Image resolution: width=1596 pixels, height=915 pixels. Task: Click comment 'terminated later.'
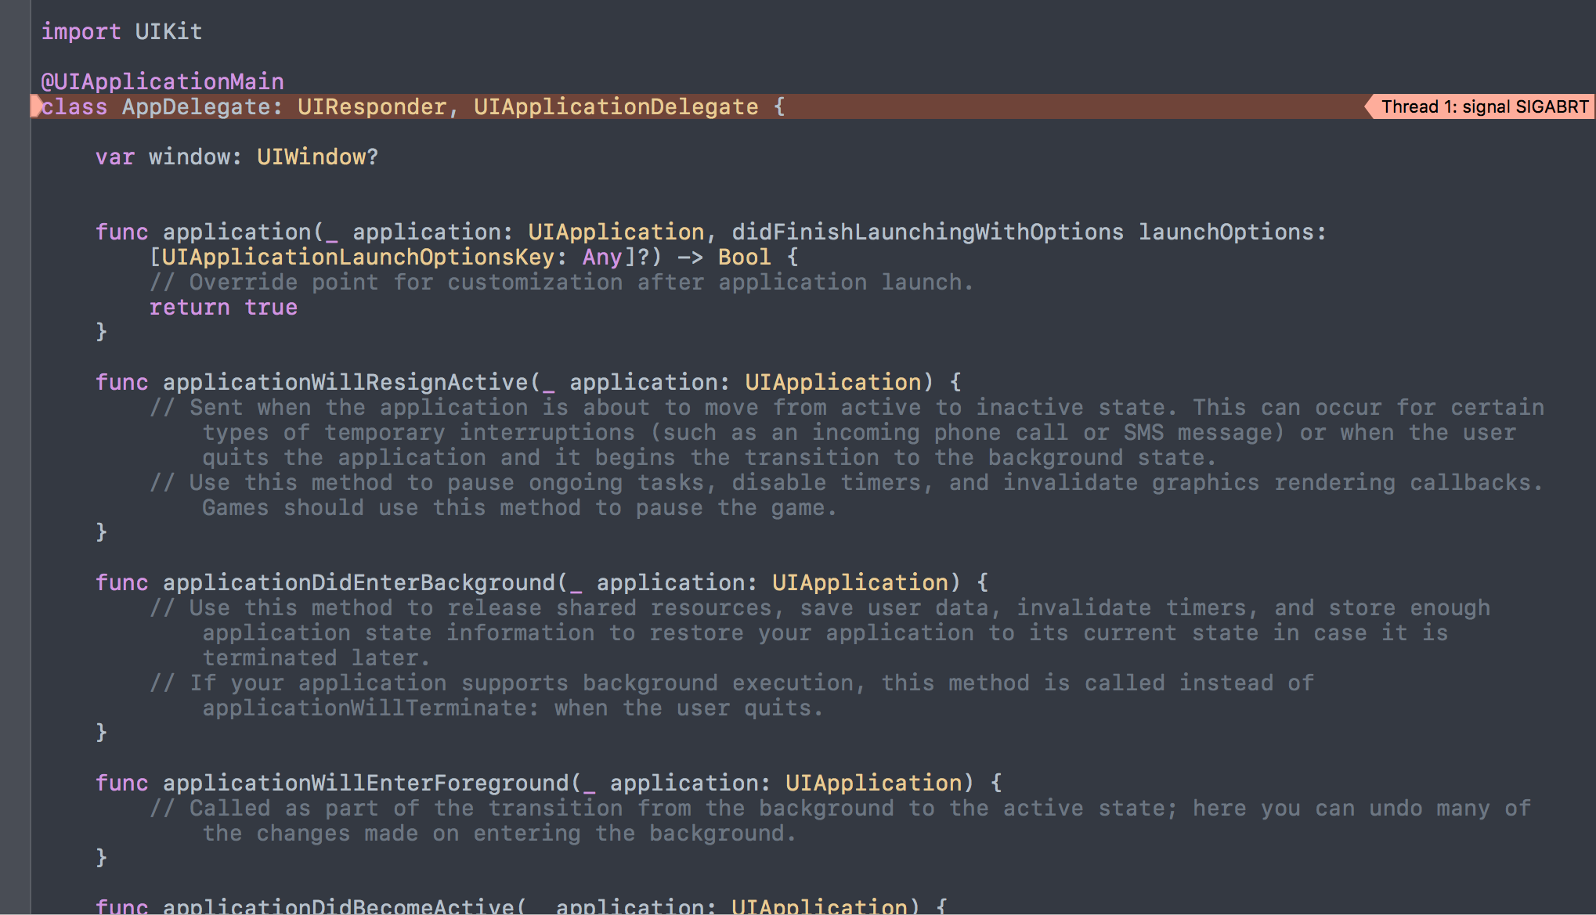[316, 657]
